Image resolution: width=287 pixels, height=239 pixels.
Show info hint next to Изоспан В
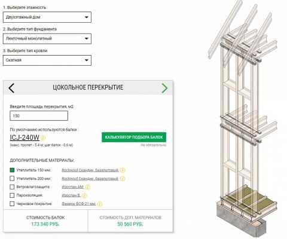pos(84,195)
